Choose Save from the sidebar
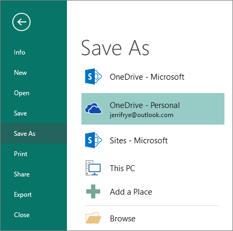This screenshot has height=231, width=233. [34, 113]
